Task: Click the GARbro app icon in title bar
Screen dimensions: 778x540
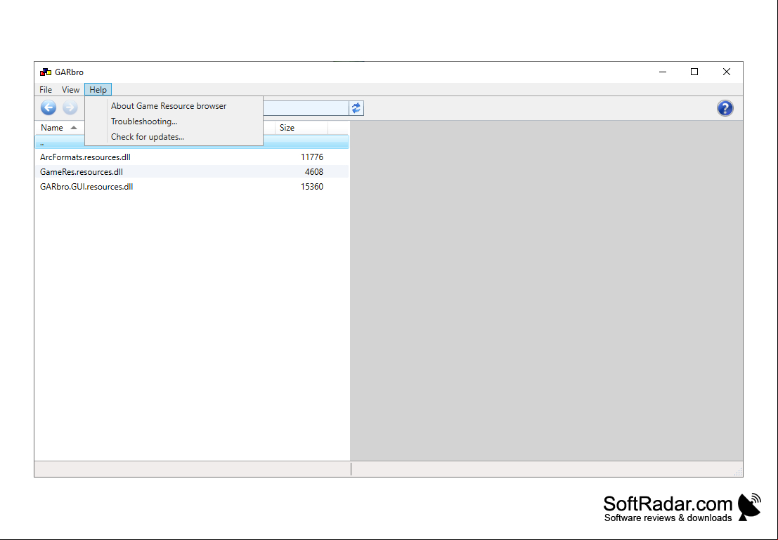Action: tap(46, 72)
